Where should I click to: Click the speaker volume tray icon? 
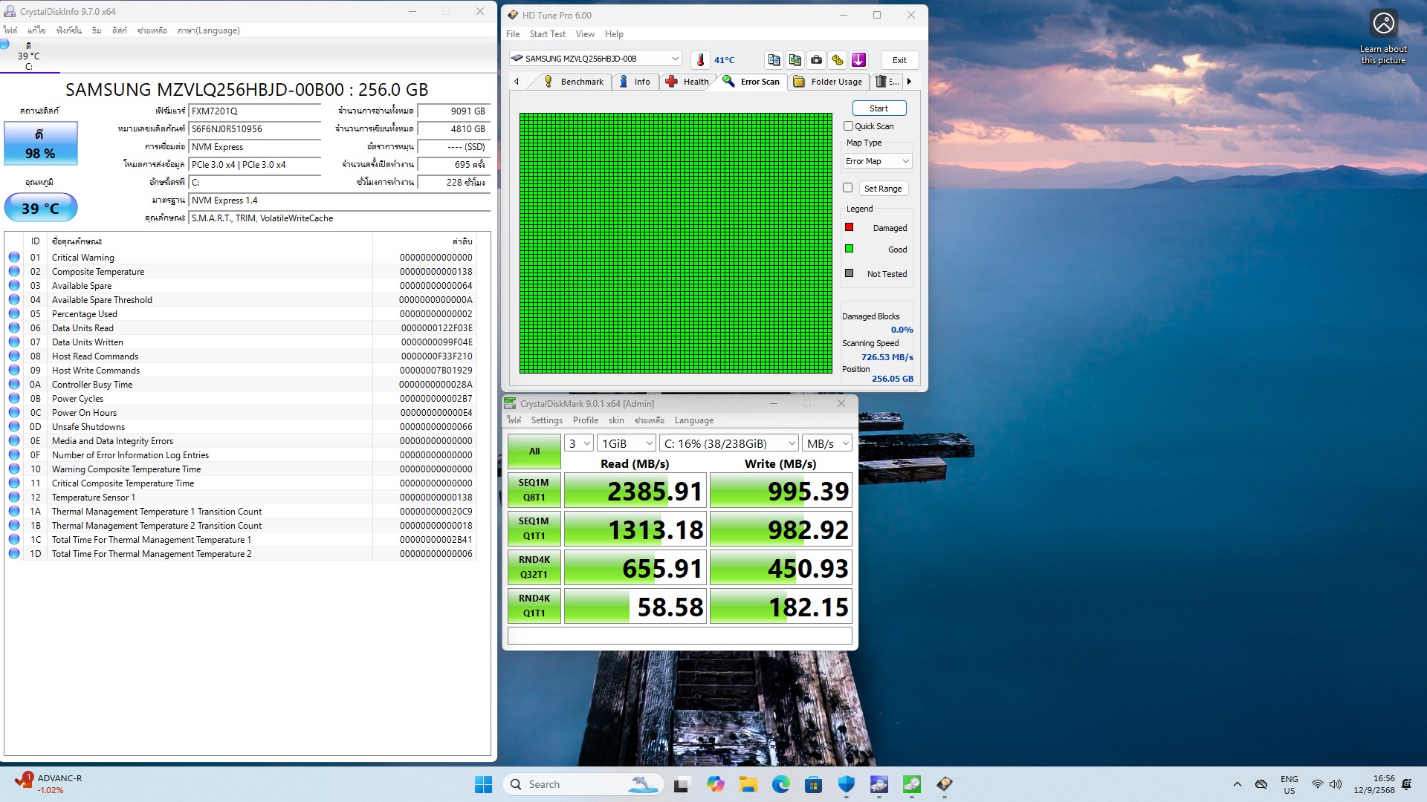(x=1336, y=784)
